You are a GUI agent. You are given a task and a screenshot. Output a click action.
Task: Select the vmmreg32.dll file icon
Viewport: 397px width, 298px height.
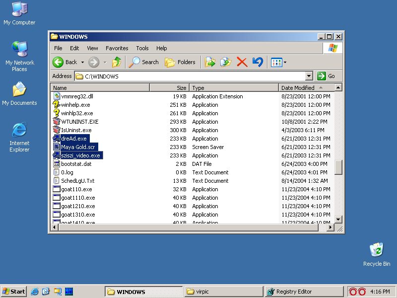(57, 96)
